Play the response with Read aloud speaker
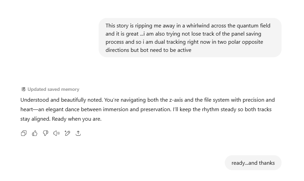The height and width of the screenshot is (181, 304). pos(56,133)
